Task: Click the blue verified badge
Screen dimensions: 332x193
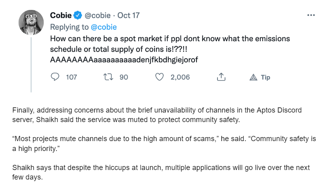Action: click(78, 15)
